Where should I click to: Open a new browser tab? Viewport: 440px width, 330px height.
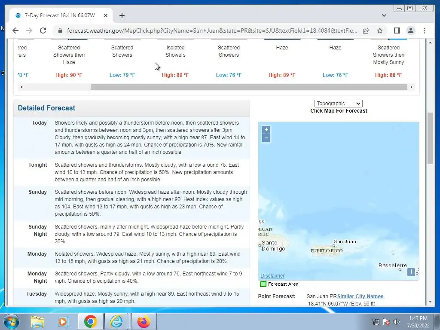coord(122,15)
